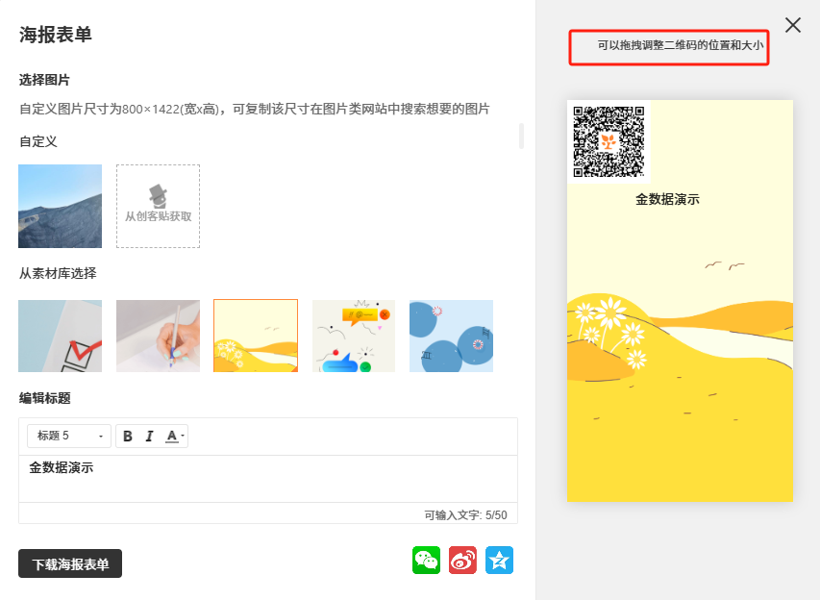The height and width of the screenshot is (600, 820).
Task: Choose the blue circles library image
Action: [x=451, y=336]
